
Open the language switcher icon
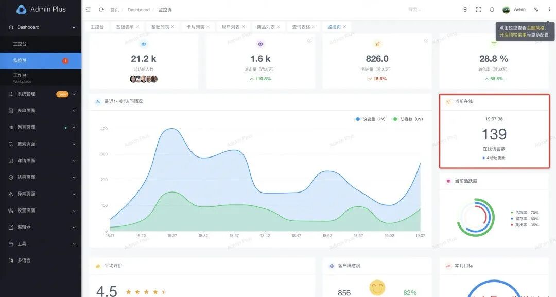[536, 9]
